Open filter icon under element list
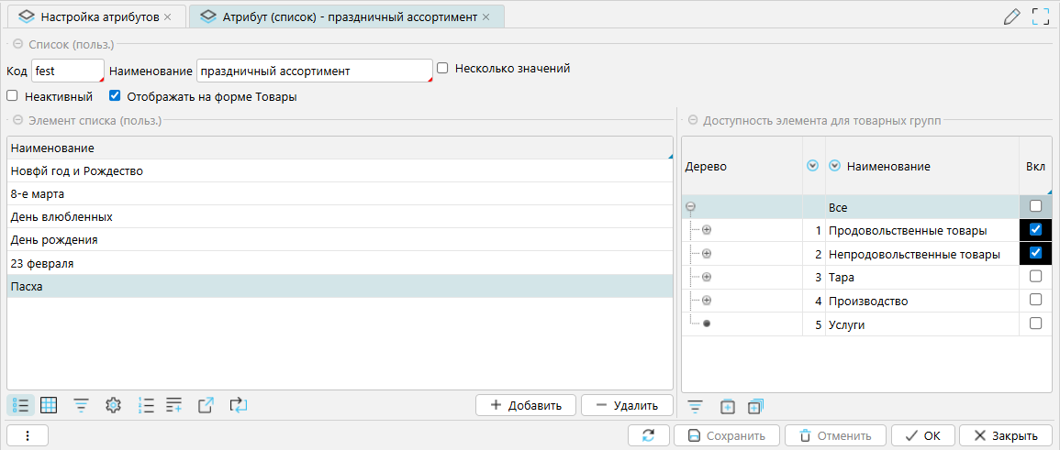This screenshot has height=450, width=1060. 82,405
